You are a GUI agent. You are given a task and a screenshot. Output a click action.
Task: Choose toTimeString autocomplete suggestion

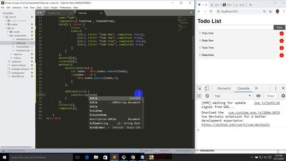coord(115,123)
